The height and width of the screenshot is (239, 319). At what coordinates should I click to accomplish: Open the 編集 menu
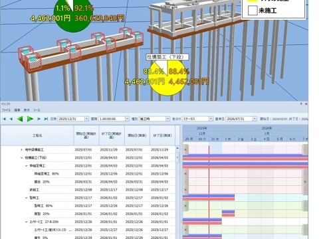[17, 110]
